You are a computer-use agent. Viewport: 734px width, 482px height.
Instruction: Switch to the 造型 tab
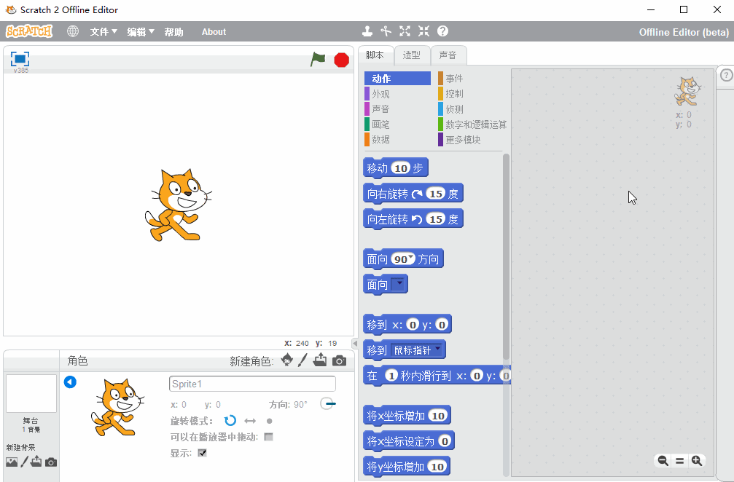click(x=412, y=55)
